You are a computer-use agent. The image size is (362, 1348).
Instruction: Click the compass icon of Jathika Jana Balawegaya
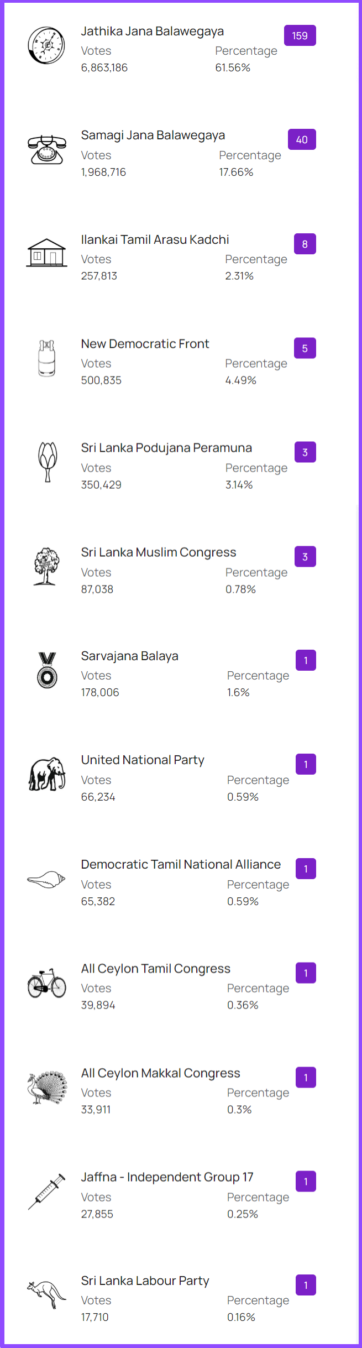[x=46, y=45]
